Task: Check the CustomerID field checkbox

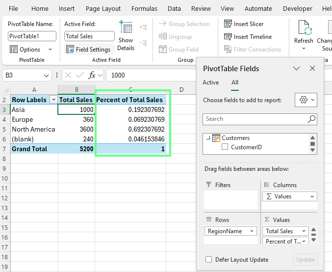Action: click(x=225, y=147)
